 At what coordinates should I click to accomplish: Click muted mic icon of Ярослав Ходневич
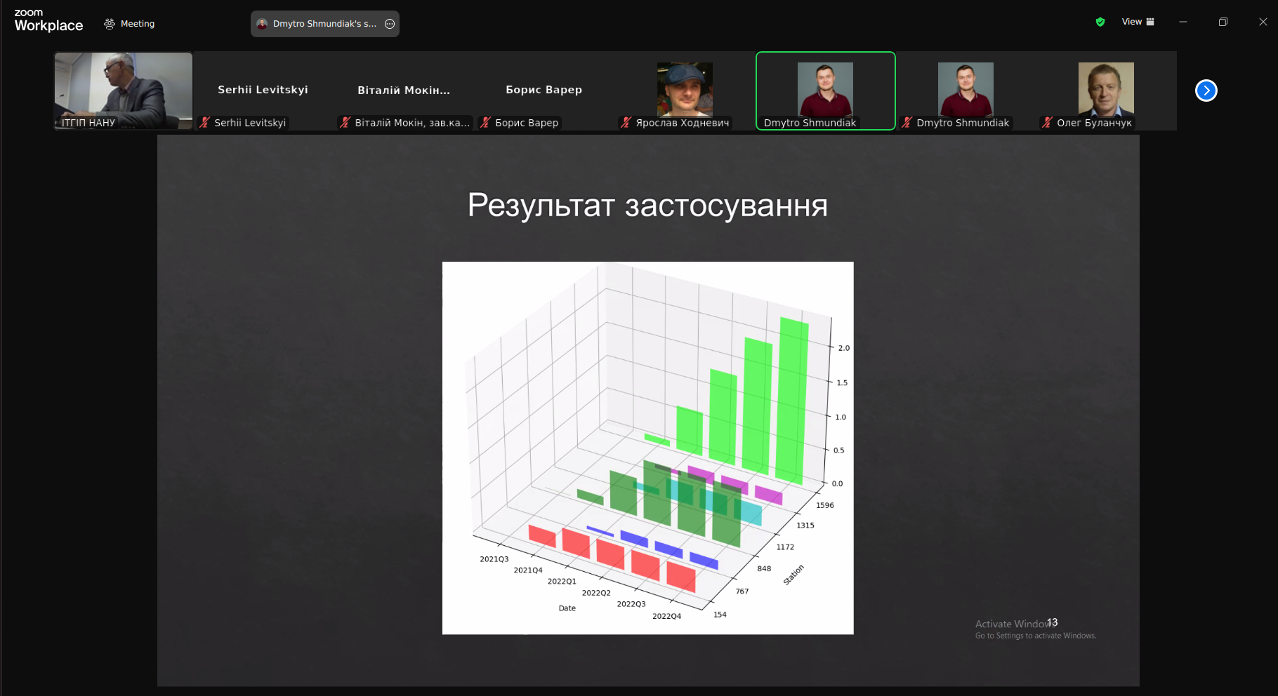point(626,123)
